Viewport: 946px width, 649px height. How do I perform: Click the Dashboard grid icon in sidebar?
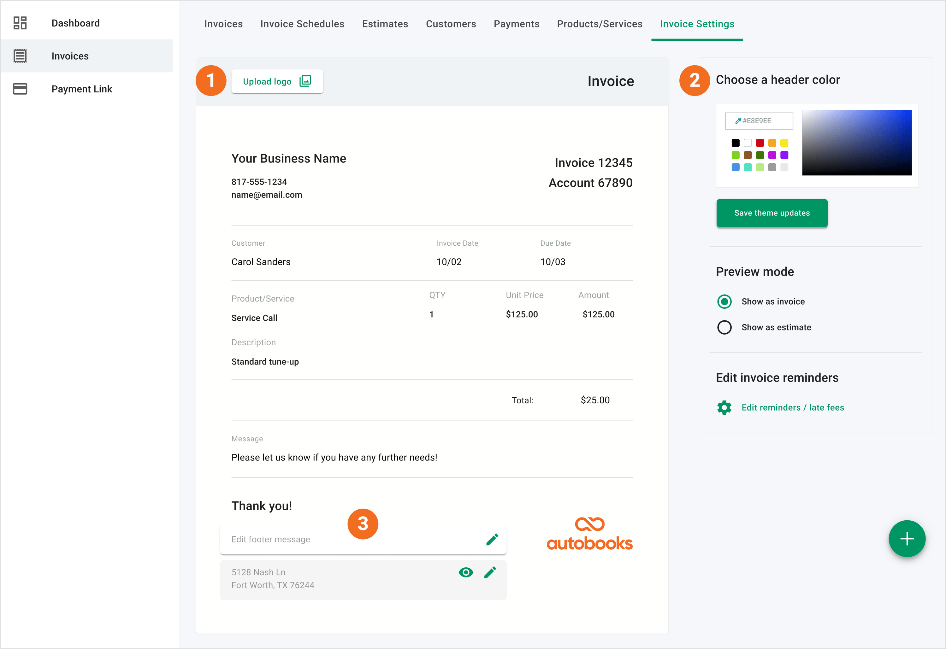tap(20, 23)
